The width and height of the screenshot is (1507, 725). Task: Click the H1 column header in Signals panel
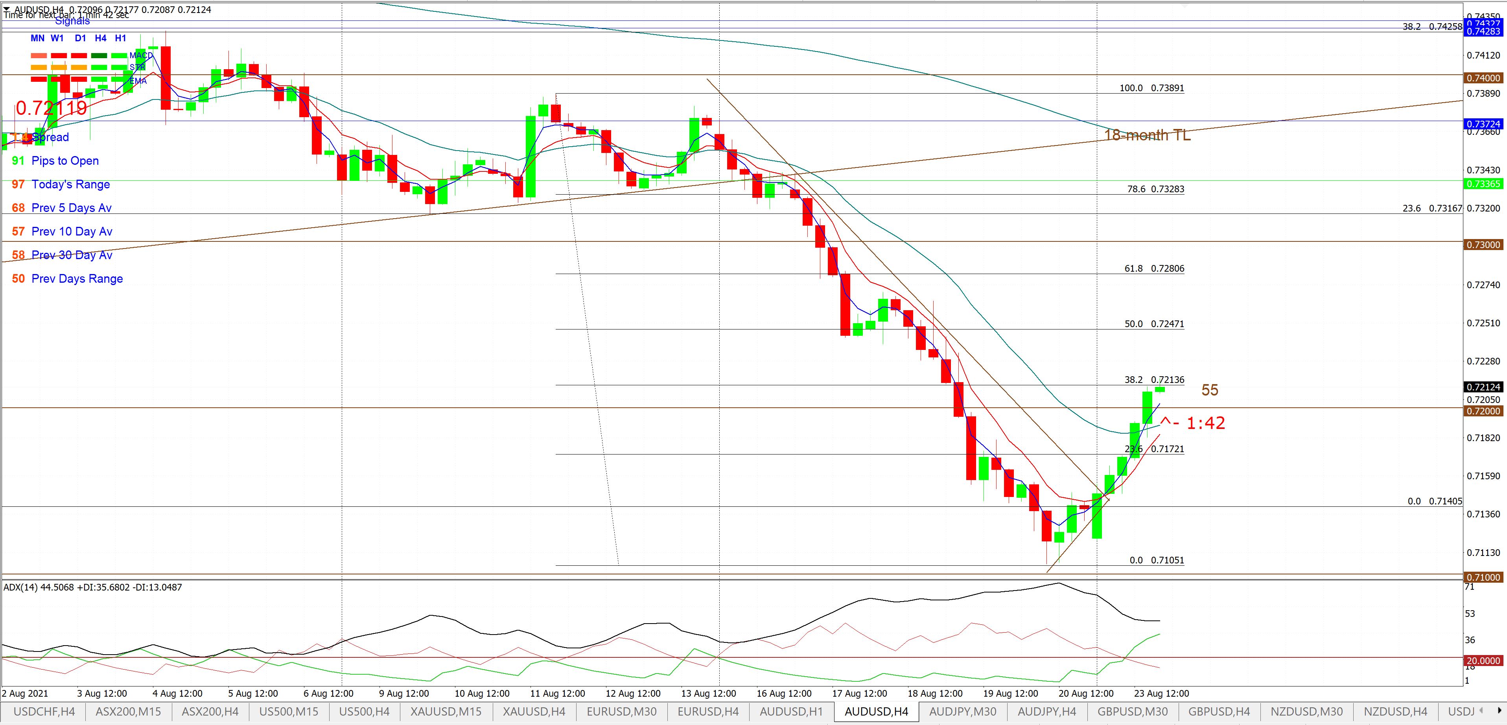[x=120, y=38]
